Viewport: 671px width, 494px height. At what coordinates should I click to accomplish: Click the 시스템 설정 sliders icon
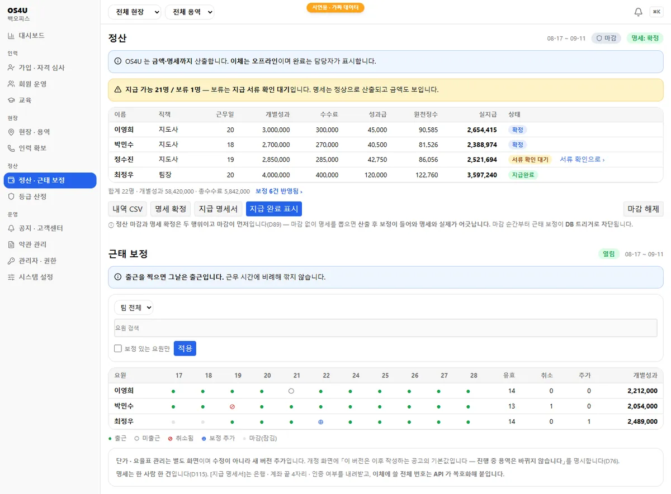[11, 277]
